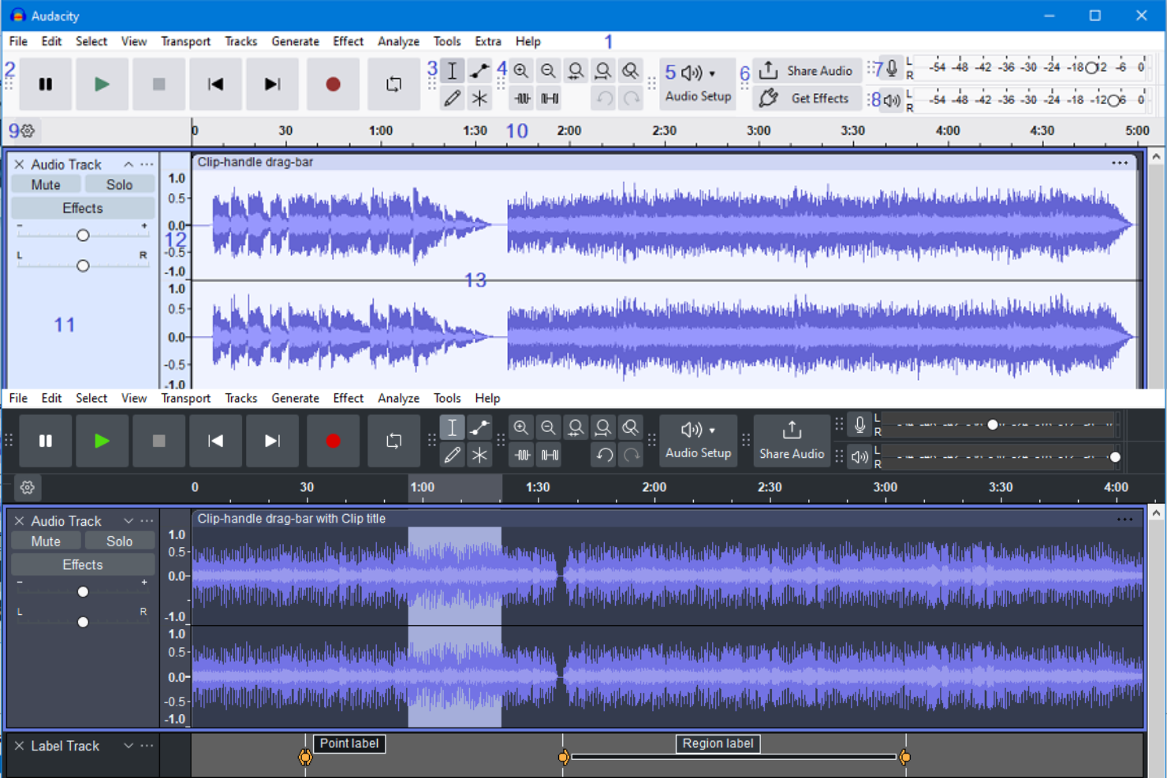This screenshot has width=1167, height=778.
Task: Click the microphone record meter icon, light theme
Action: [x=892, y=69]
